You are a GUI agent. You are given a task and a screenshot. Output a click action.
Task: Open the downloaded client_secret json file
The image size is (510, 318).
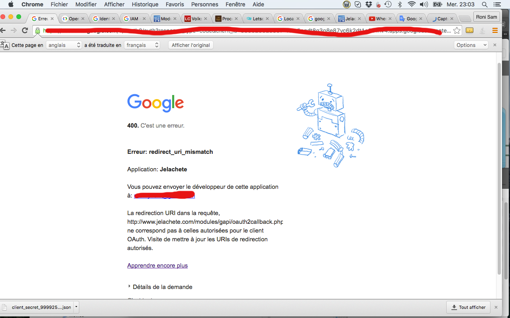click(37, 307)
